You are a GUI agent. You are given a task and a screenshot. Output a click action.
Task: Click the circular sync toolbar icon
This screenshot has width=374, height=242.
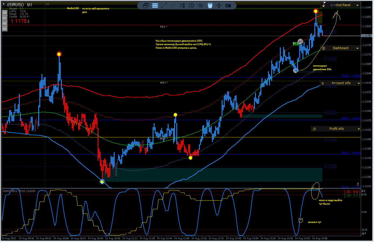pyautogui.click(x=201, y=5)
